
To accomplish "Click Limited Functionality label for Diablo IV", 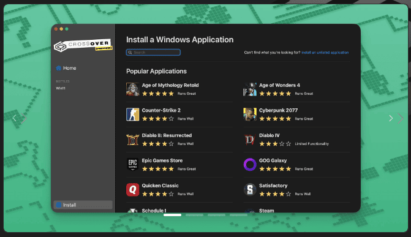I will click(x=312, y=144).
